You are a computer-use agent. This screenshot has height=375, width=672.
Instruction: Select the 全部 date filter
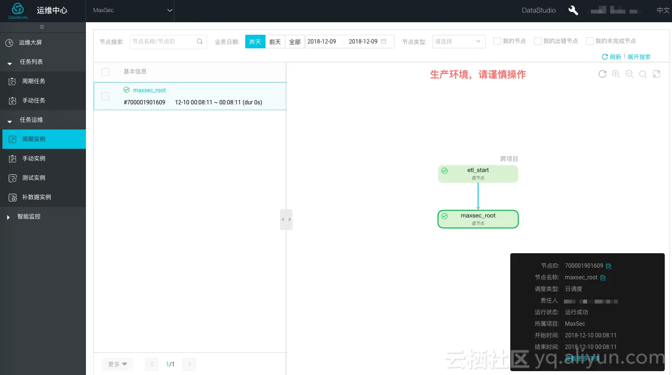(x=295, y=42)
